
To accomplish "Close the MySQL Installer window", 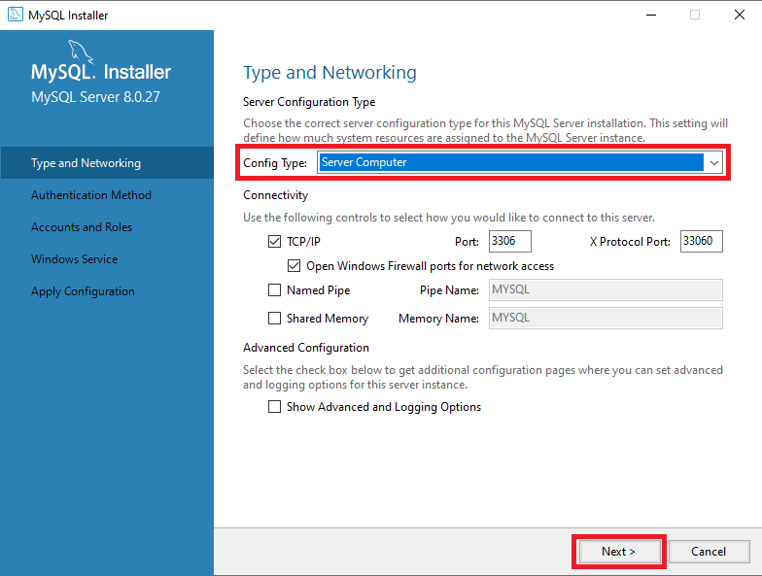I will click(x=738, y=15).
